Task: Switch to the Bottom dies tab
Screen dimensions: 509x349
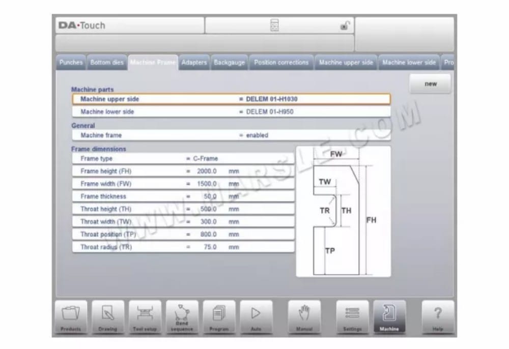Action: (107, 63)
